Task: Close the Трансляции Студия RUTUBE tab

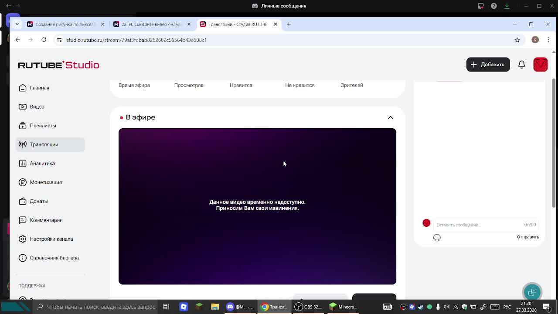Action: coord(275,24)
